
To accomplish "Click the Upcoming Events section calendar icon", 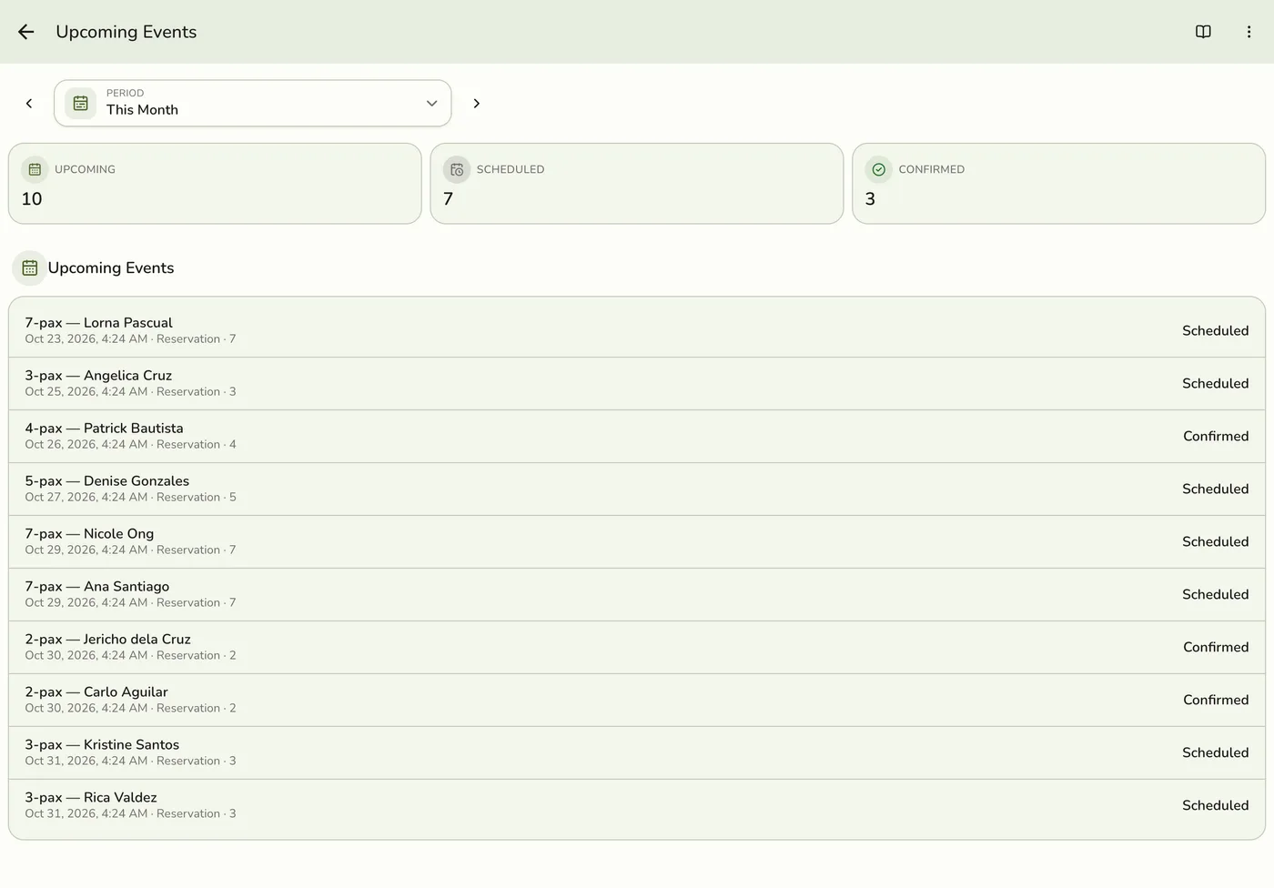I will [30, 268].
